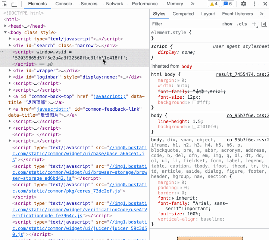269x240 pixels.
Task: Select the <html> opening tag row
Action: click(12, 19)
